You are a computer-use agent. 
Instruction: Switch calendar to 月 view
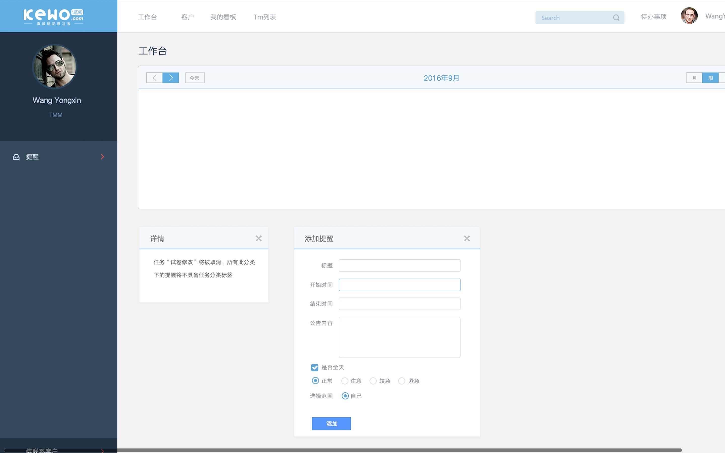pos(694,78)
